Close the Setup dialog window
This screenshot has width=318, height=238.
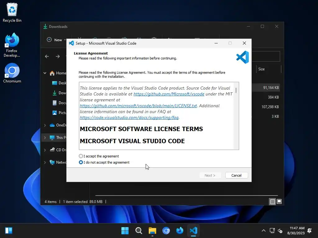pos(244,43)
